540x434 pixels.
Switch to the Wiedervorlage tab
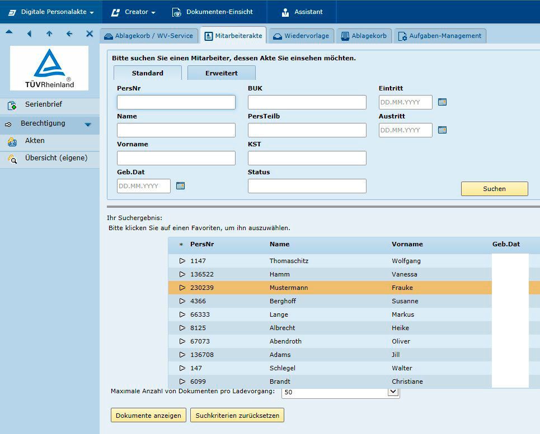pos(301,36)
